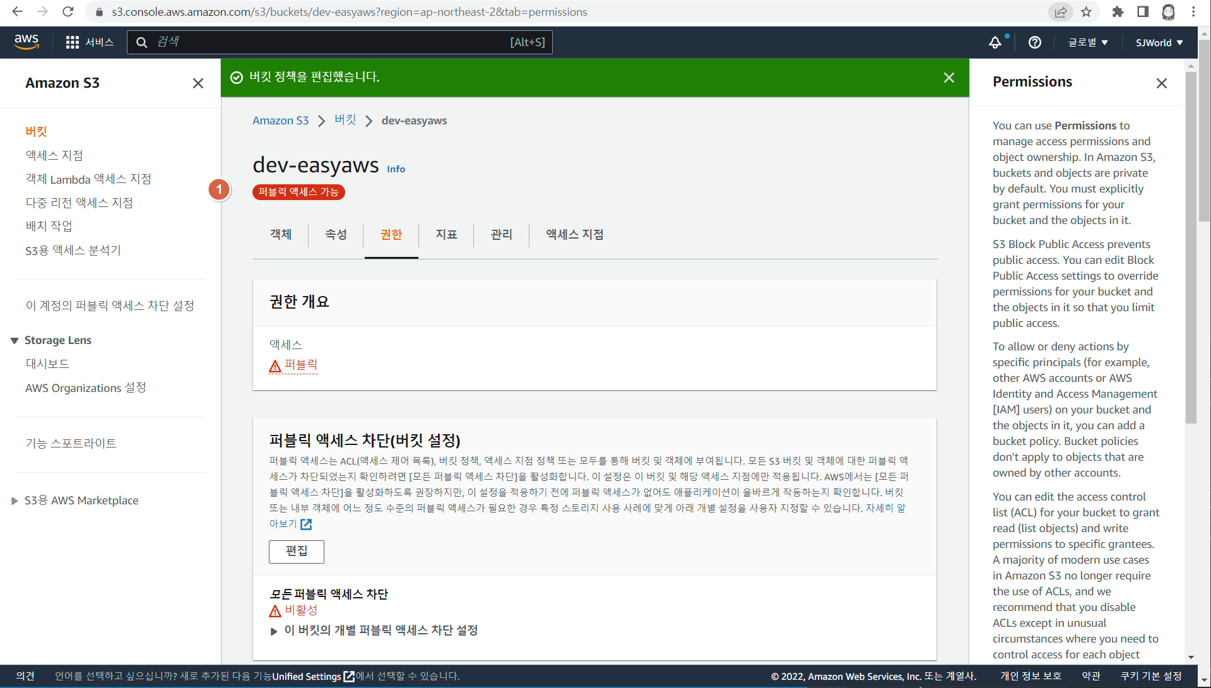Open 개인 정보 보호 footer link
The image size is (1211, 688).
point(1031,677)
